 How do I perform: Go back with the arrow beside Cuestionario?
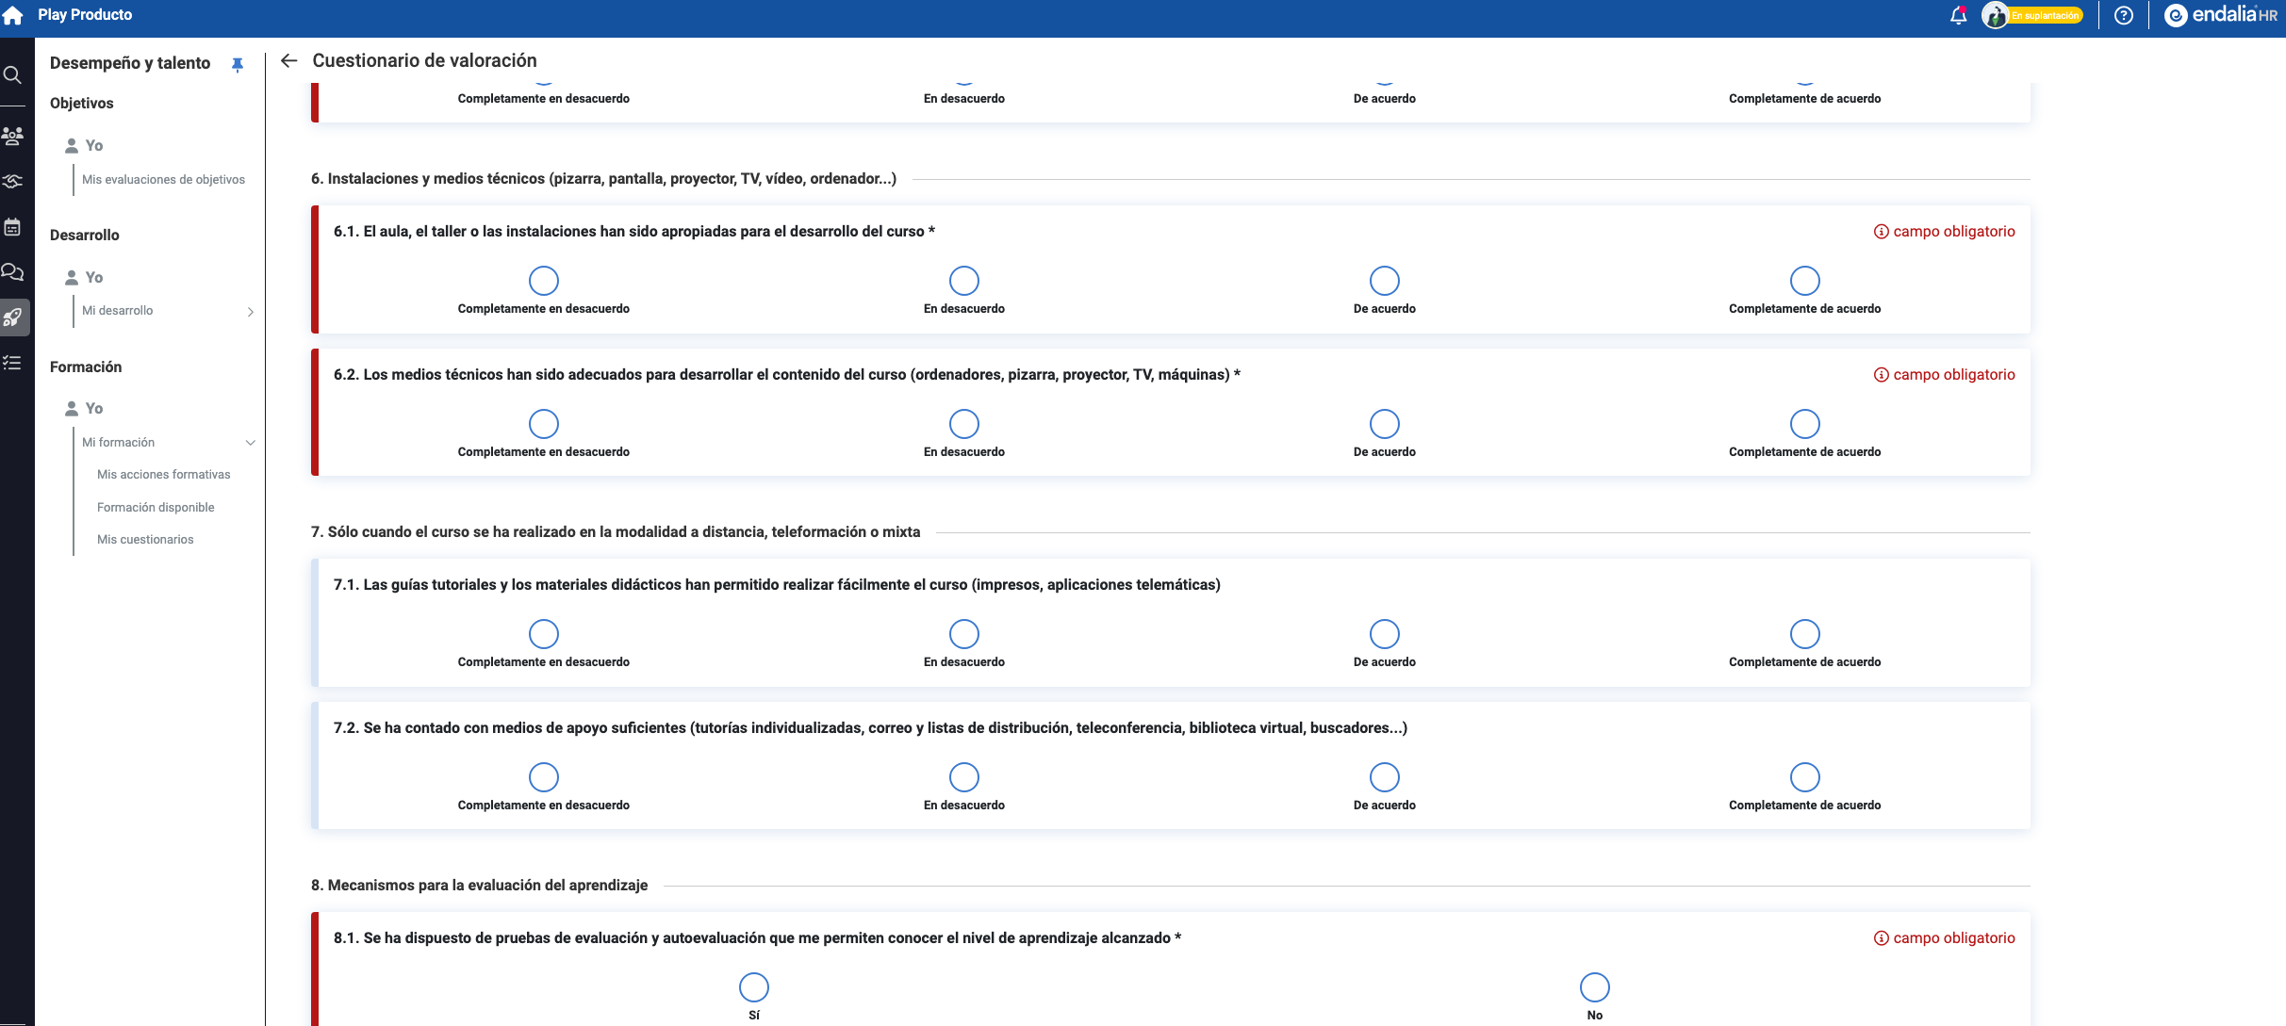[289, 60]
